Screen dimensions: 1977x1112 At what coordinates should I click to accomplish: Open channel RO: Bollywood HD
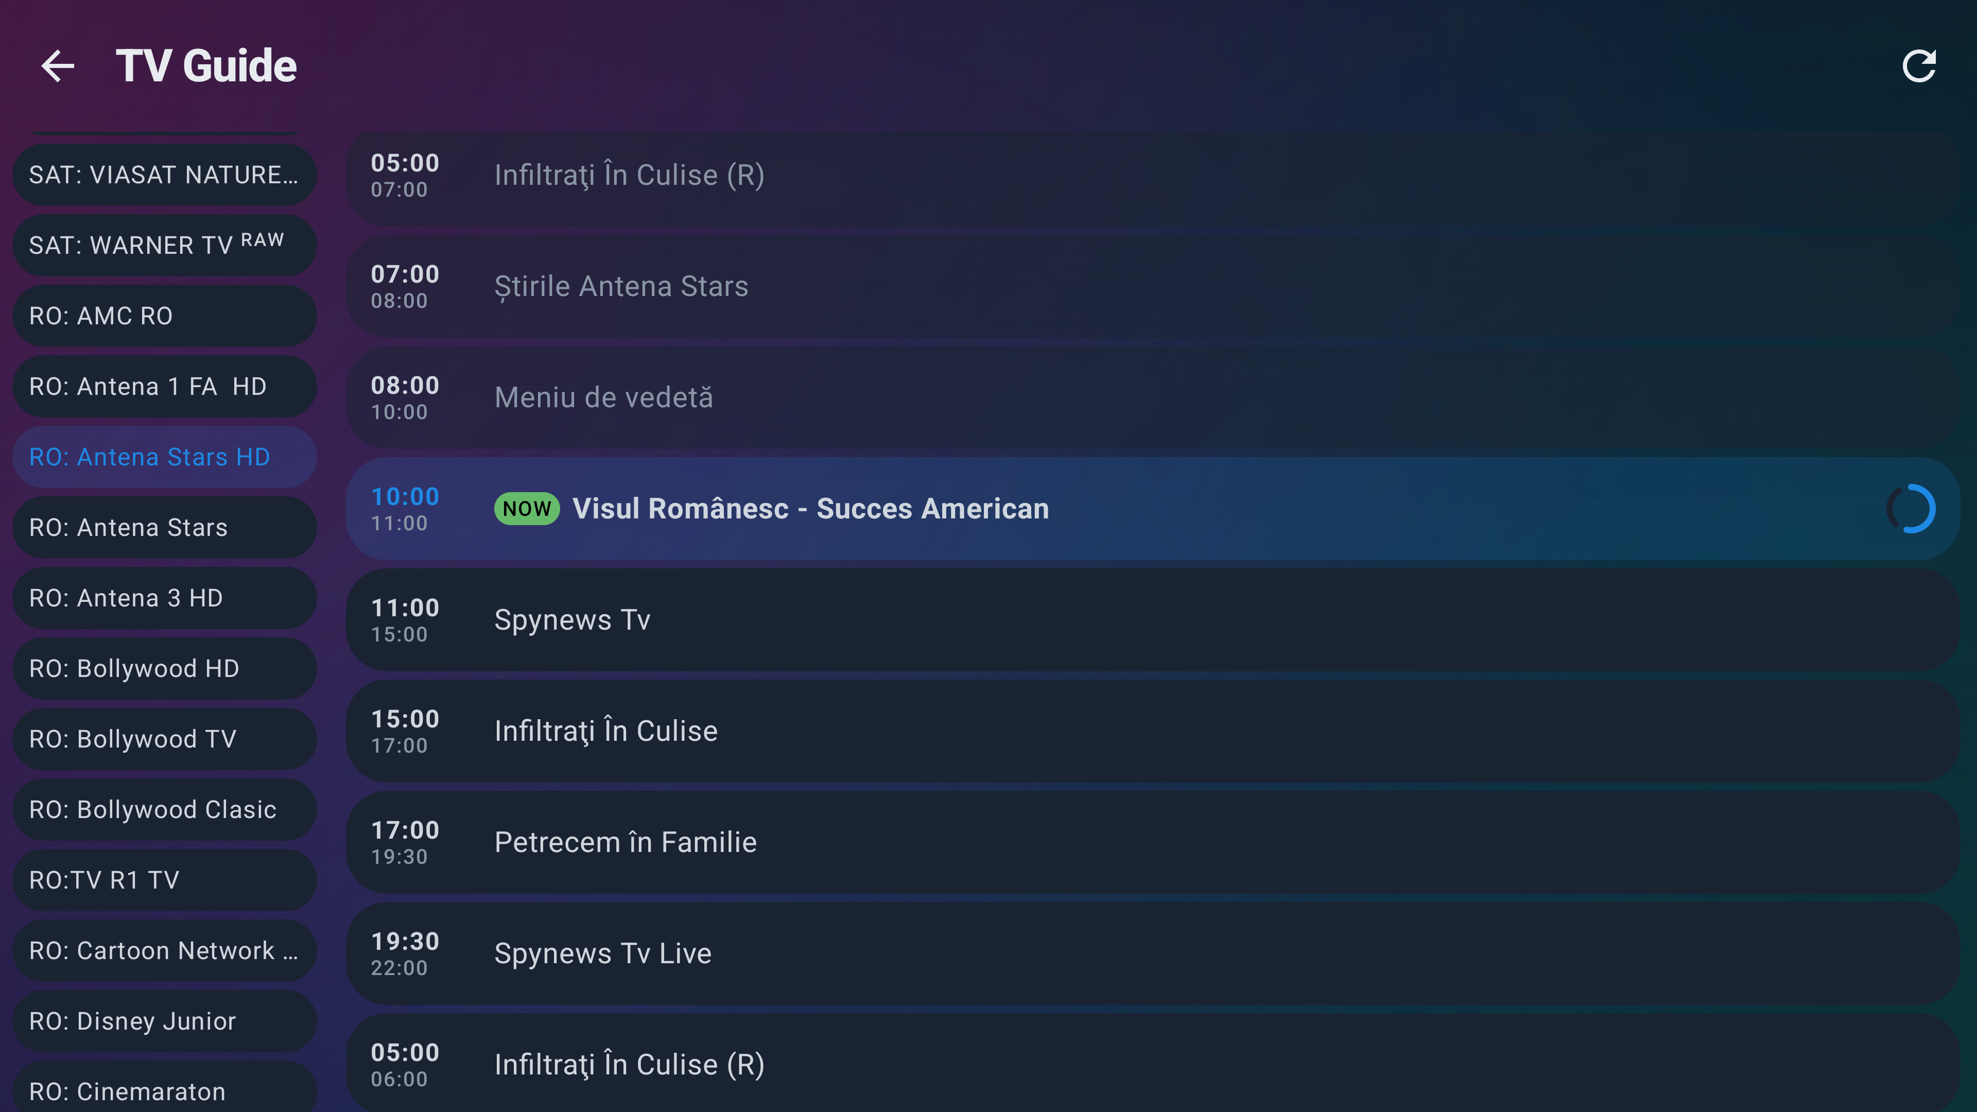[x=164, y=668]
